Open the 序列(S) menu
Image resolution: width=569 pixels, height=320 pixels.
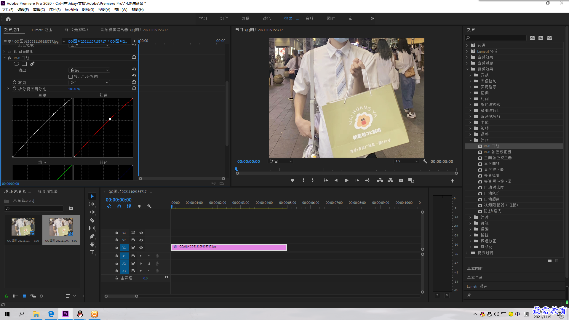point(55,9)
